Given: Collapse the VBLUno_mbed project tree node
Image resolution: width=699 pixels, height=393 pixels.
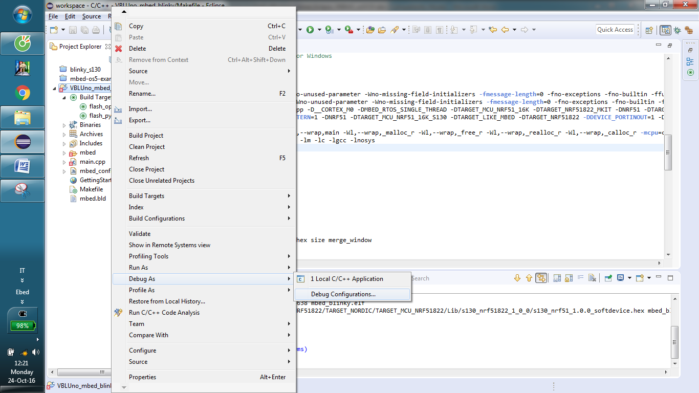Looking at the screenshot, I should point(55,88).
